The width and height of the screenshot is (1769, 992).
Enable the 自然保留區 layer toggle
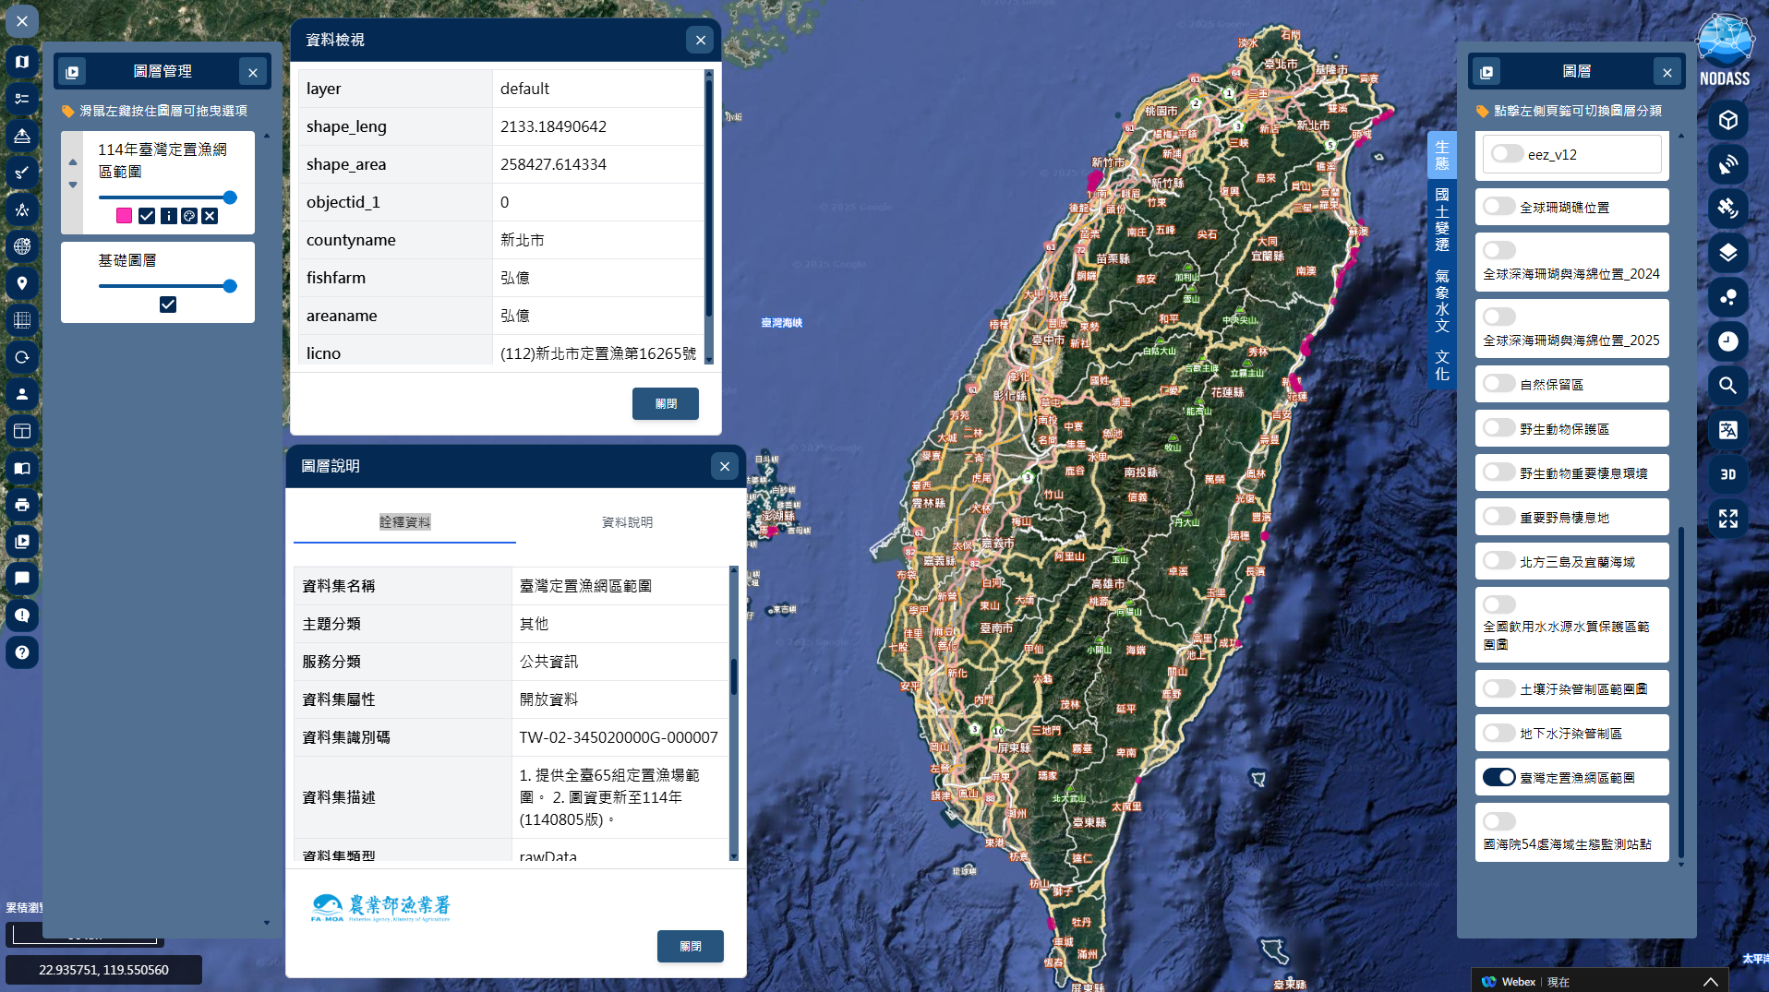tap(1499, 384)
